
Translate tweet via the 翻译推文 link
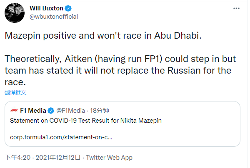coord(16,92)
